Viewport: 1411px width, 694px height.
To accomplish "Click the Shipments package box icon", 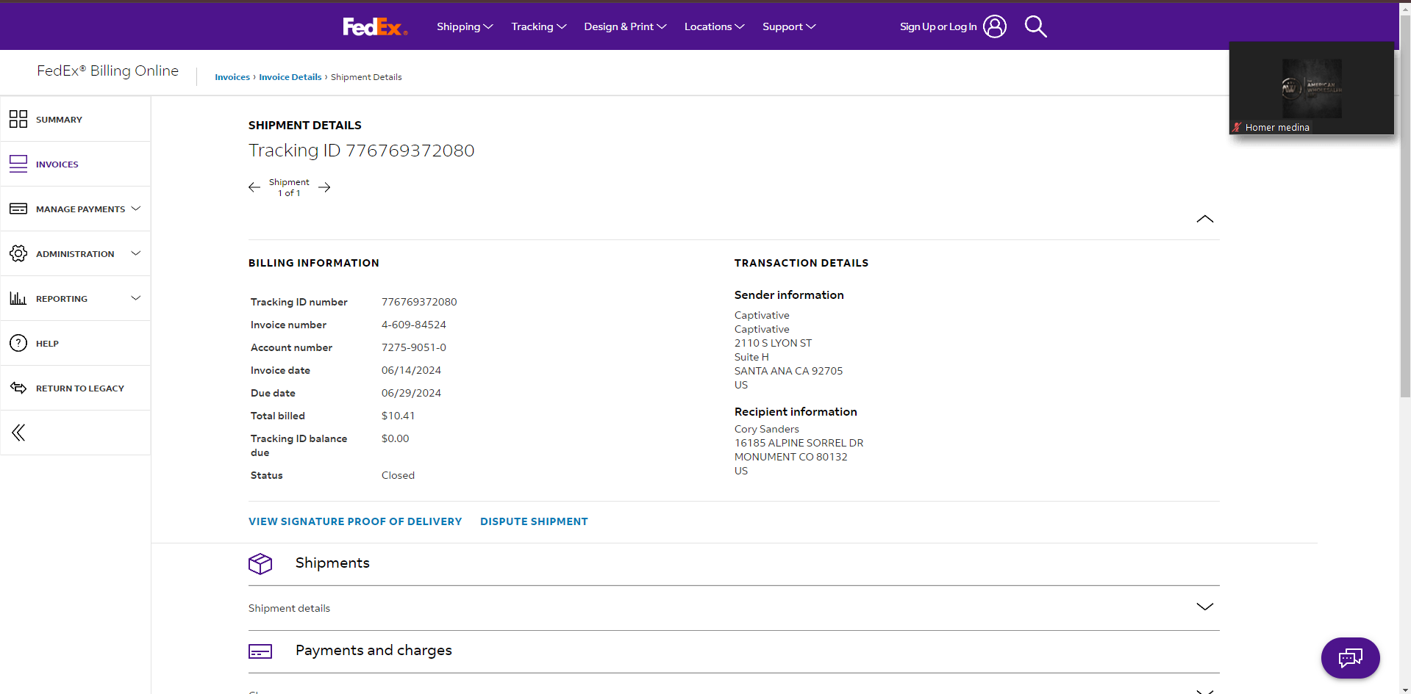I will pyautogui.click(x=260, y=563).
